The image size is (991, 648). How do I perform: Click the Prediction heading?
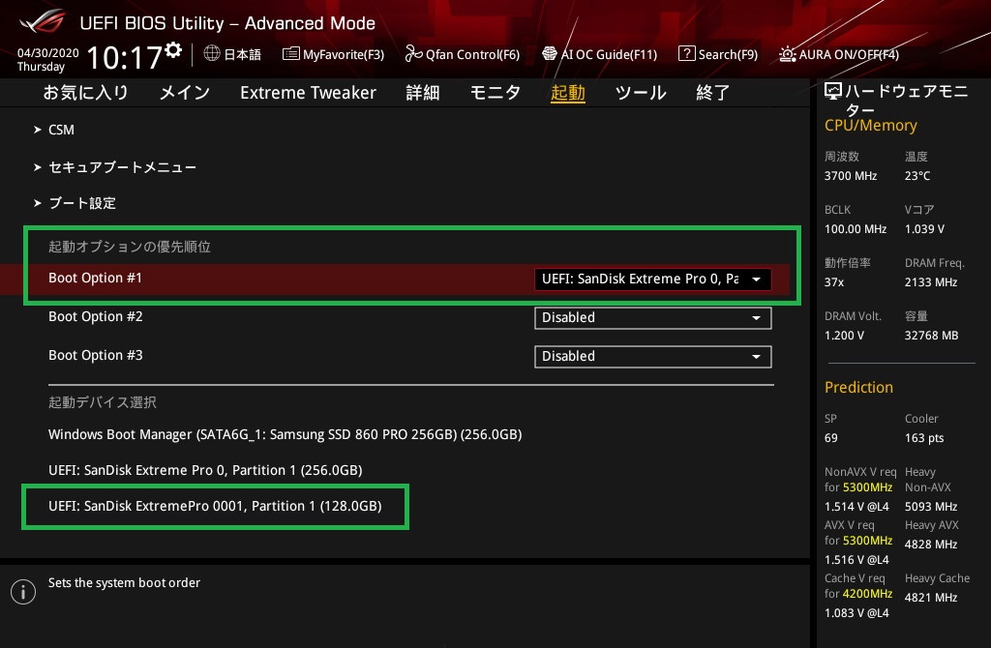click(858, 387)
